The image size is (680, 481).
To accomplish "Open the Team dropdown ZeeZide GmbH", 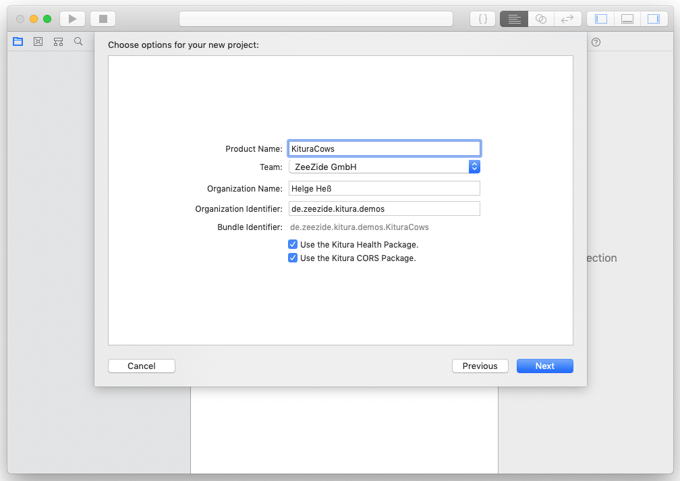I will click(385, 167).
